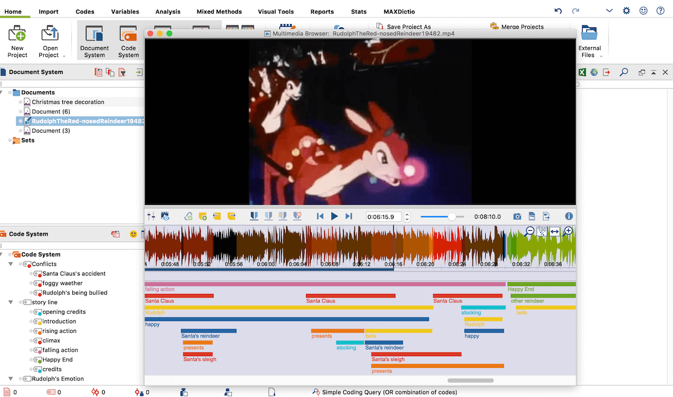Toggle activation circle for opening credits code
The image size is (673, 397).
[x=31, y=312]
